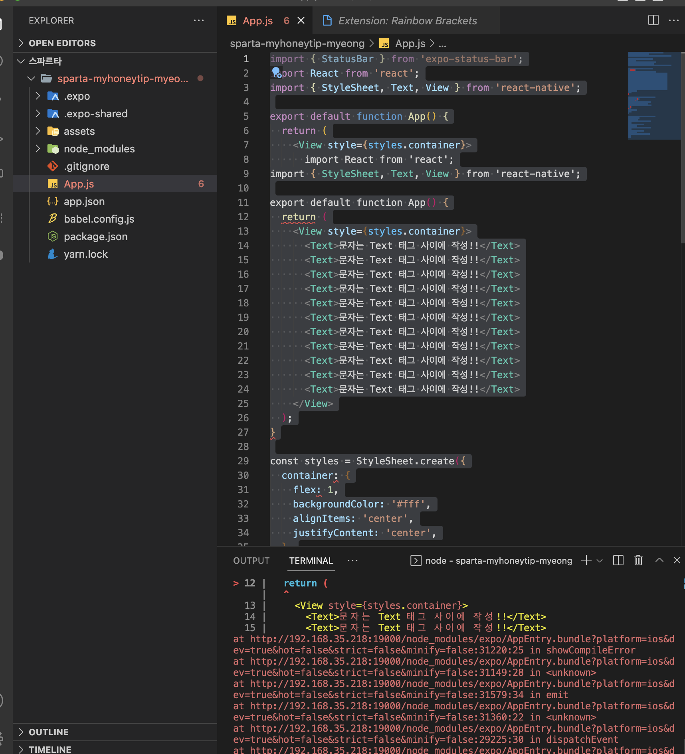Click StyleSheet.create on line 29

point(405,461)
